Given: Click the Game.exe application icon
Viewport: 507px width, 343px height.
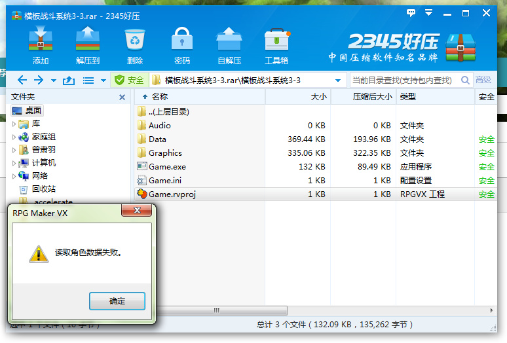Looking at the screenshot, I should coord(141,166).
